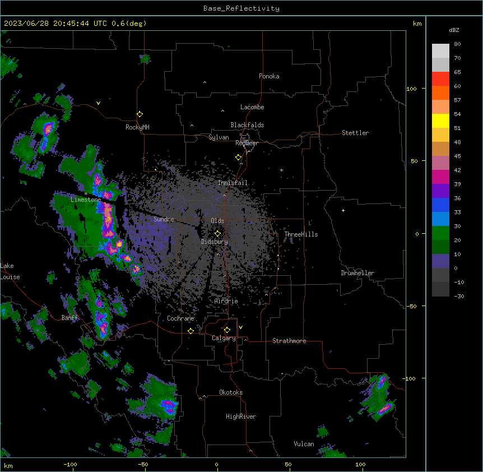Image resolution: width=483 pixels, height=472 pixels.
Task: Click the yellow V marker northwest of RockyMH
Action: (98, 103)
